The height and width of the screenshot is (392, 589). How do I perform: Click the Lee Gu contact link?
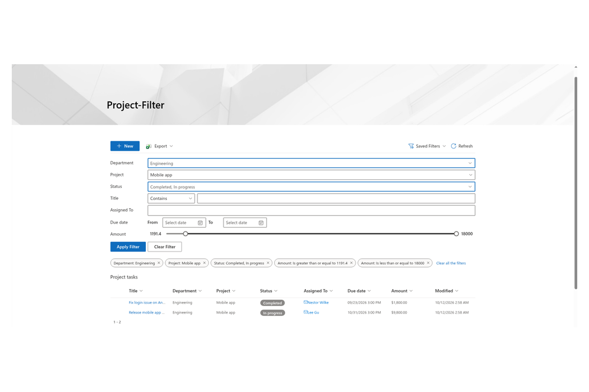pyautogui.click(x=313, y=313)
